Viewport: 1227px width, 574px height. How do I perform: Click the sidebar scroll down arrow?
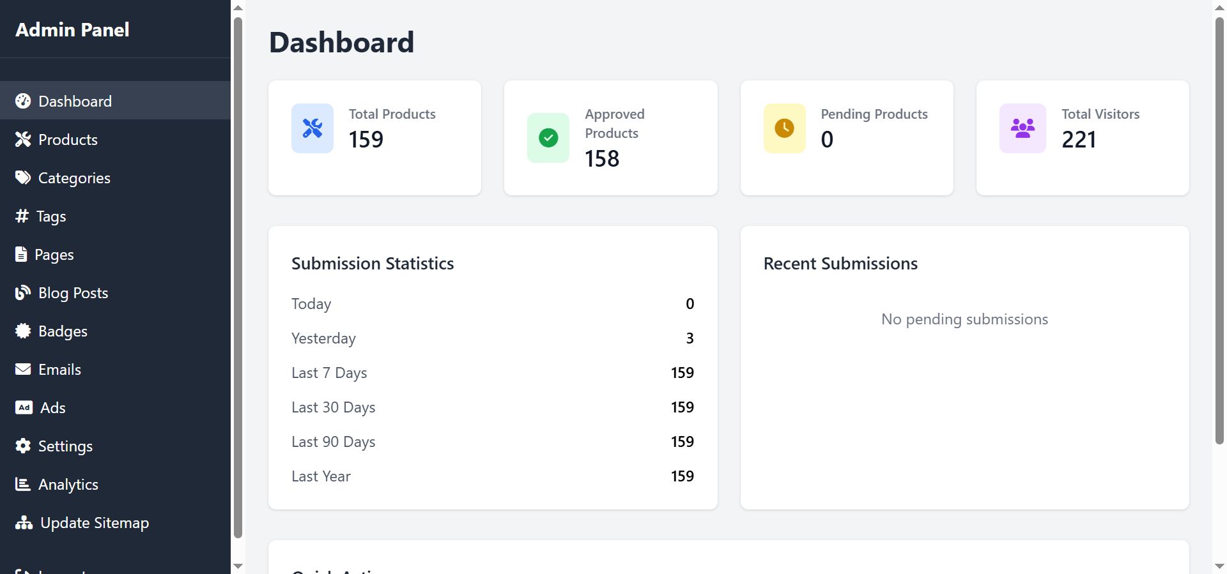238,566
